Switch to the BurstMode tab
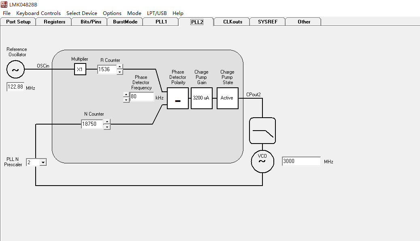Screen dimensions: 420x241 pos(125,22)
